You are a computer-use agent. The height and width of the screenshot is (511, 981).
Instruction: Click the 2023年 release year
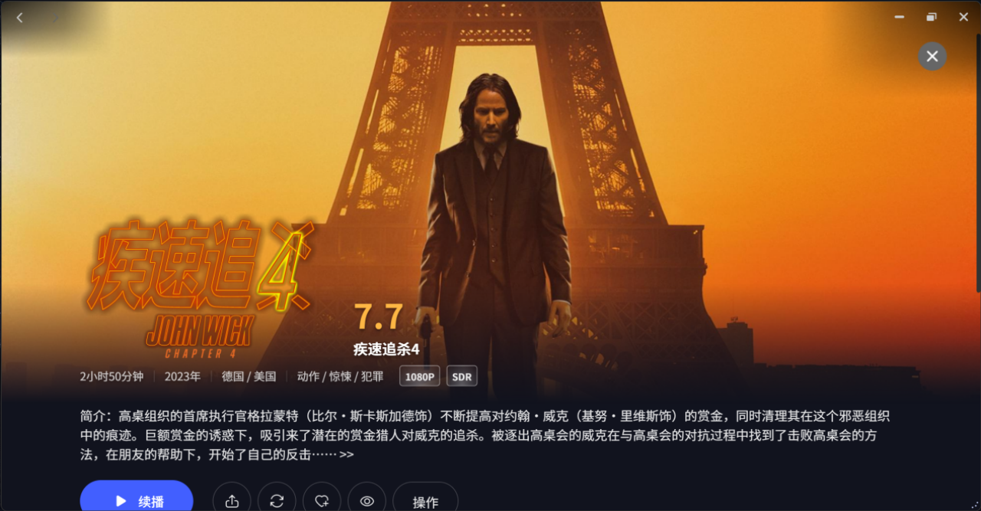182,376
